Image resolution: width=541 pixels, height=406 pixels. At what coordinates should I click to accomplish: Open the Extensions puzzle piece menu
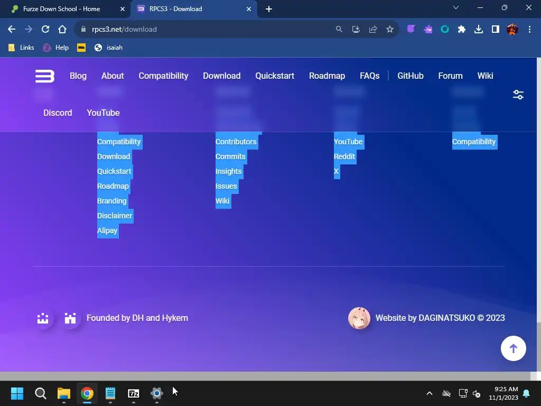coord(462,30)
